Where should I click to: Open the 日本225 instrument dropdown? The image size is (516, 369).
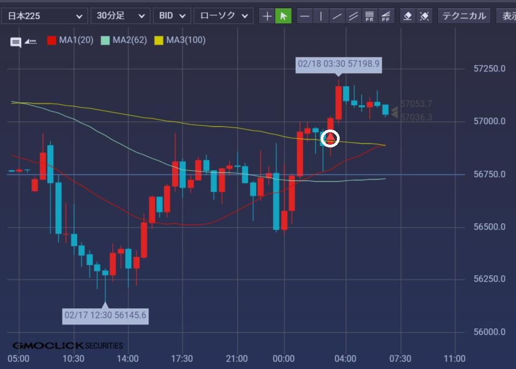[44, 16]
